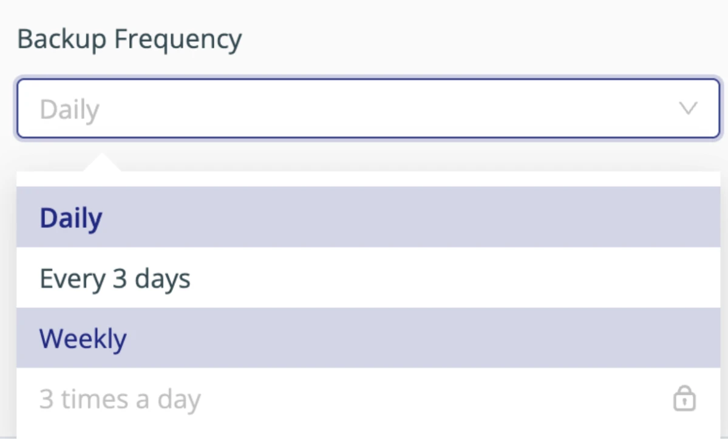The height and width of the screenshot is (439, 728).
Task: Click the word Backup in the field label
Action: tap(62, 39)
